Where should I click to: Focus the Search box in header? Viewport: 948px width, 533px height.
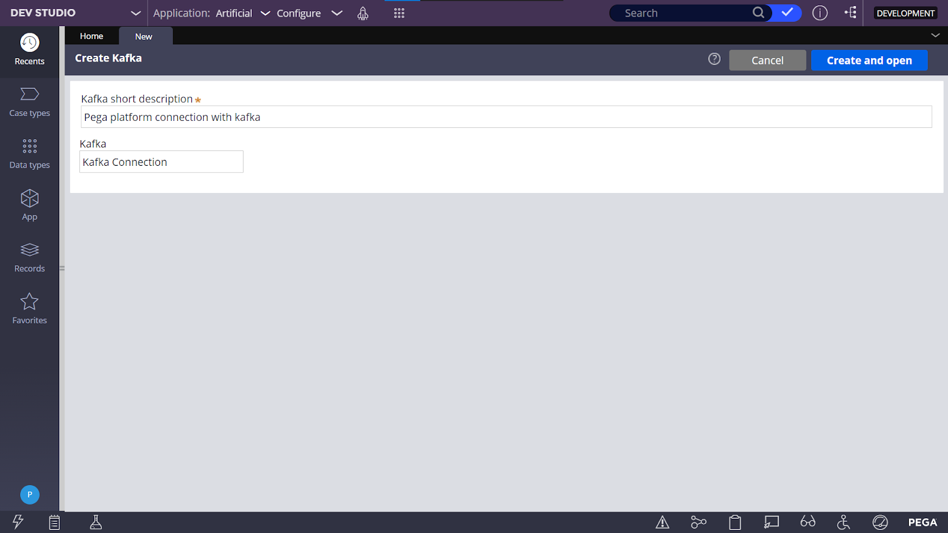pyautogui.click(x=681, y=13)
